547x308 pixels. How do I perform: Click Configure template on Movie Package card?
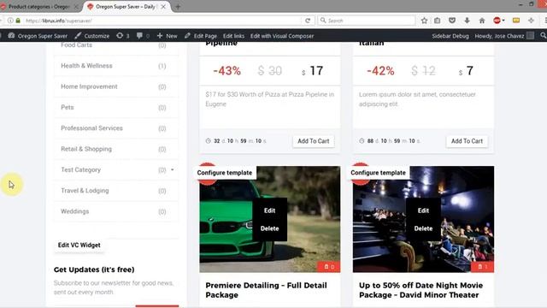coord(378,173)
